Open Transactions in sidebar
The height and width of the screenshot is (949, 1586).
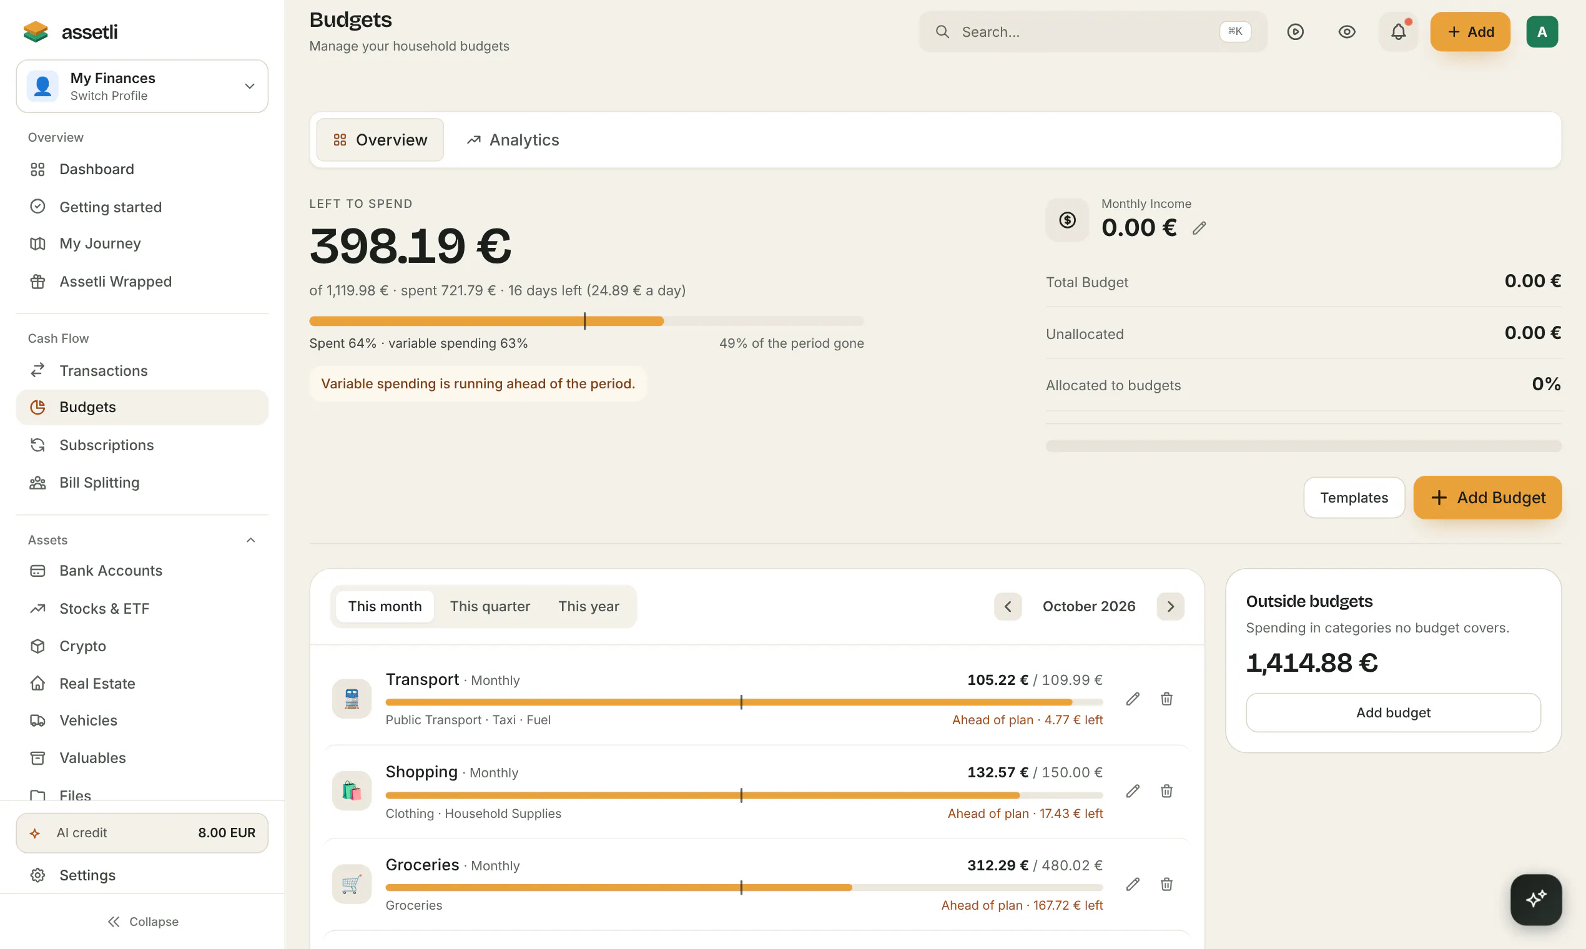pyautogui.click(x=142, y=371)
